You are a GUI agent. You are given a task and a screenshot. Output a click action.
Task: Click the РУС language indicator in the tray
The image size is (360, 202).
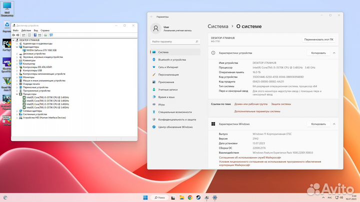(x=329, y=198)
